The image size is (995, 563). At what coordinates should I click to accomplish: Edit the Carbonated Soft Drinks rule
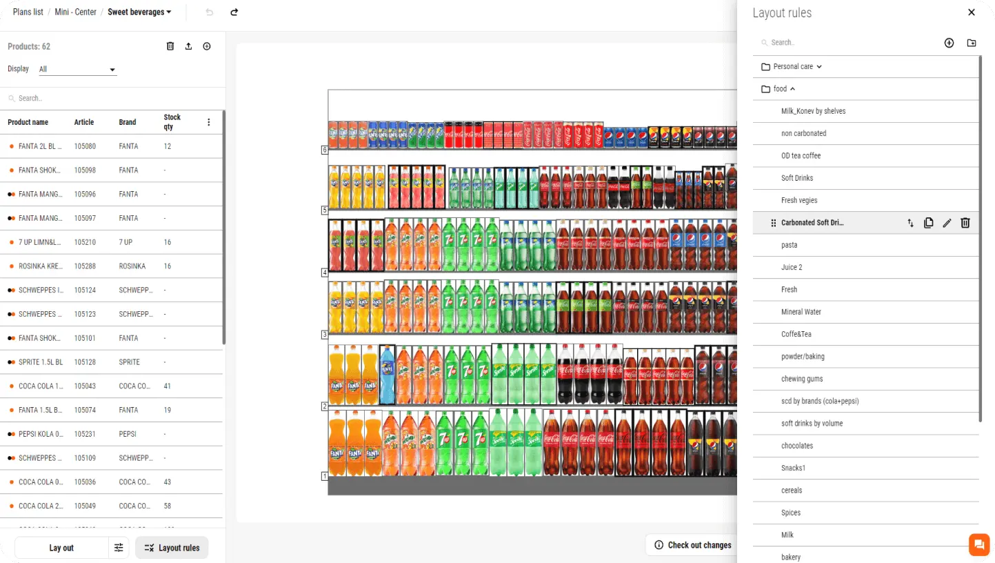point(947,223)
